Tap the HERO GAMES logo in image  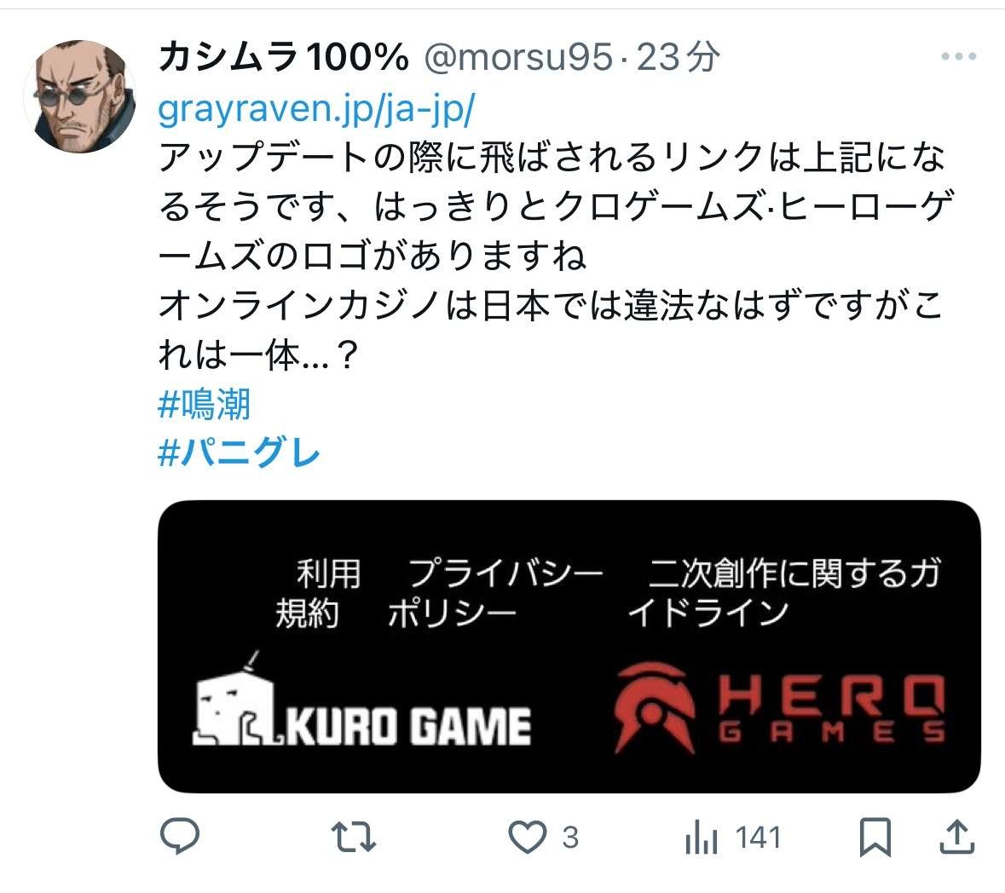coord(779,708)
